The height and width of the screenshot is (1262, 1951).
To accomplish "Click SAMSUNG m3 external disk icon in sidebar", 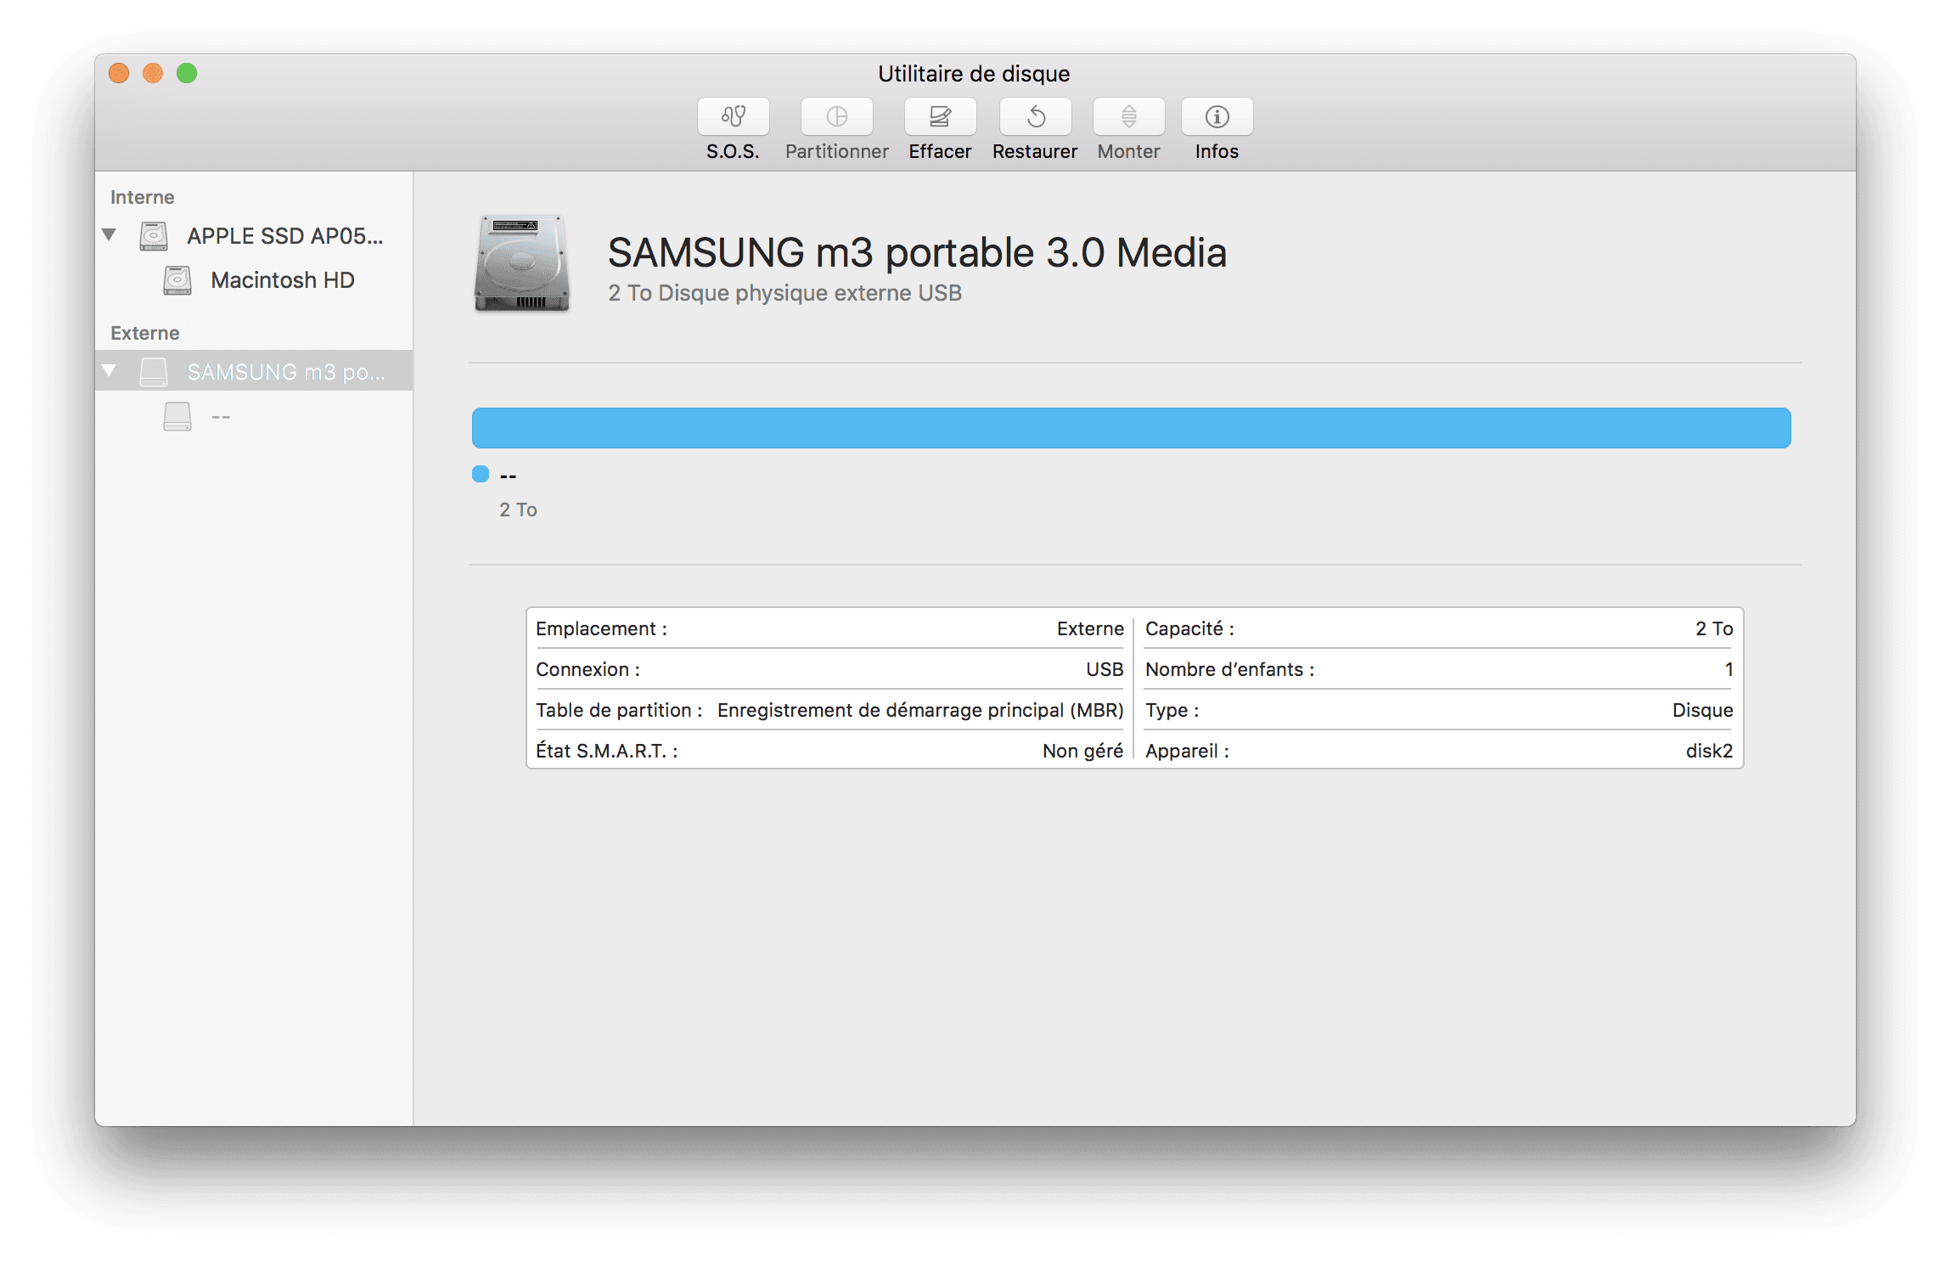I will coord(154,372).
